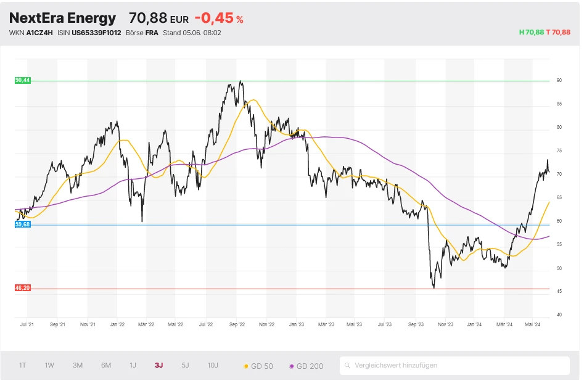Click the green H 70,88 daily high

click(x=531, y=32)
